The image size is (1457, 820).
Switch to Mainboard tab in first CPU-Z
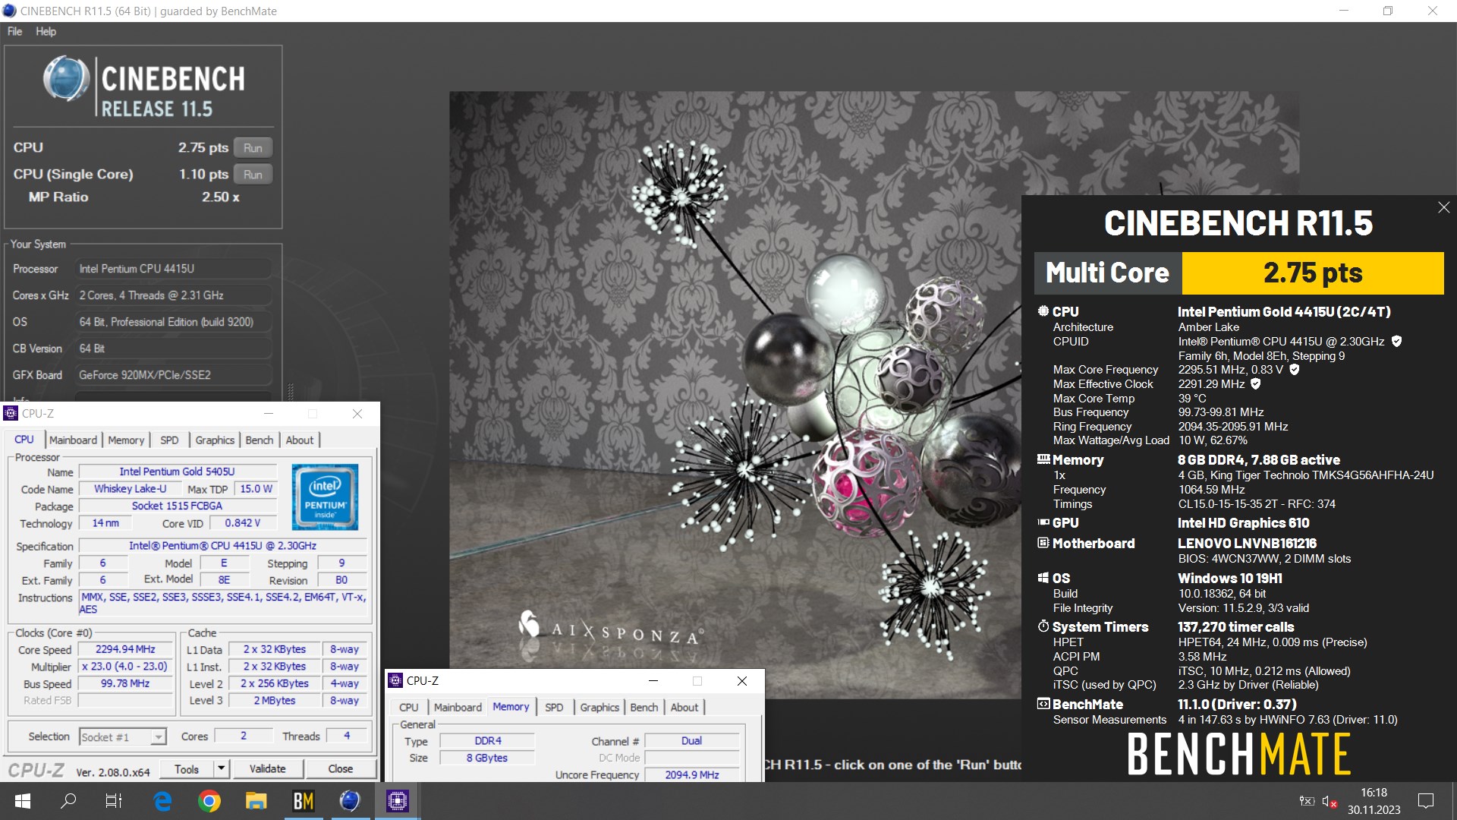pyautogui.click(x=73, y=440)
